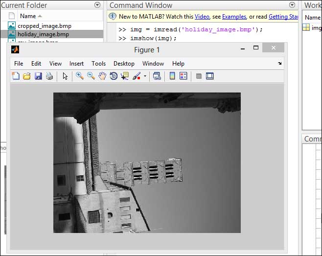Screen dimensions: 322x256
Task: Open the Tools menu in Figure 1
Action: 98,64
